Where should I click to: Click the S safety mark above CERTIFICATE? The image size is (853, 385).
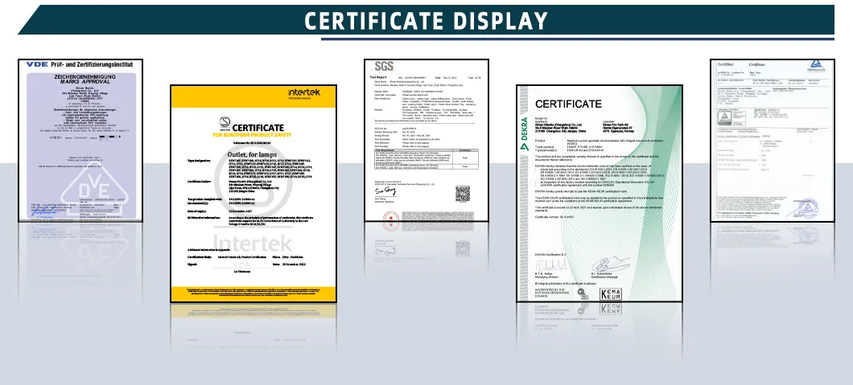(x=225, y=123)
